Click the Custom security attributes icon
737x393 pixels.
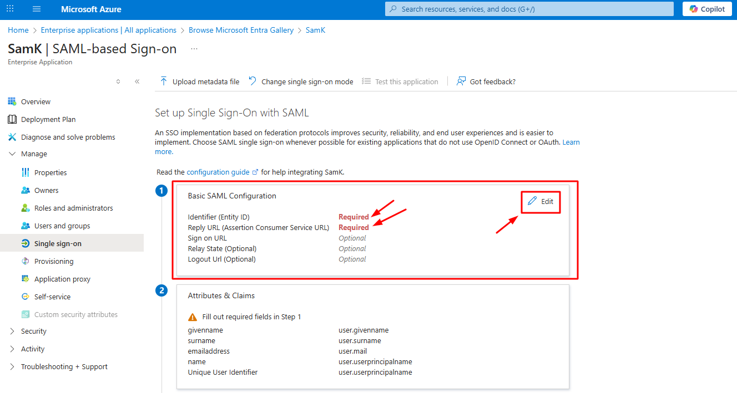click(26, 314)
